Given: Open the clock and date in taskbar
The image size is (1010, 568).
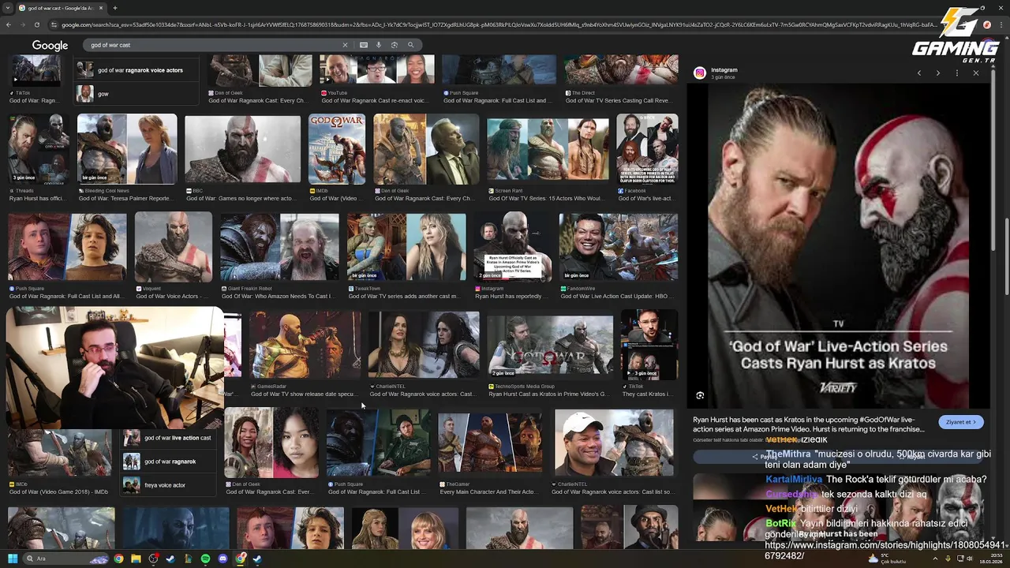Looking at the screenshot, I should pos(989,559).
